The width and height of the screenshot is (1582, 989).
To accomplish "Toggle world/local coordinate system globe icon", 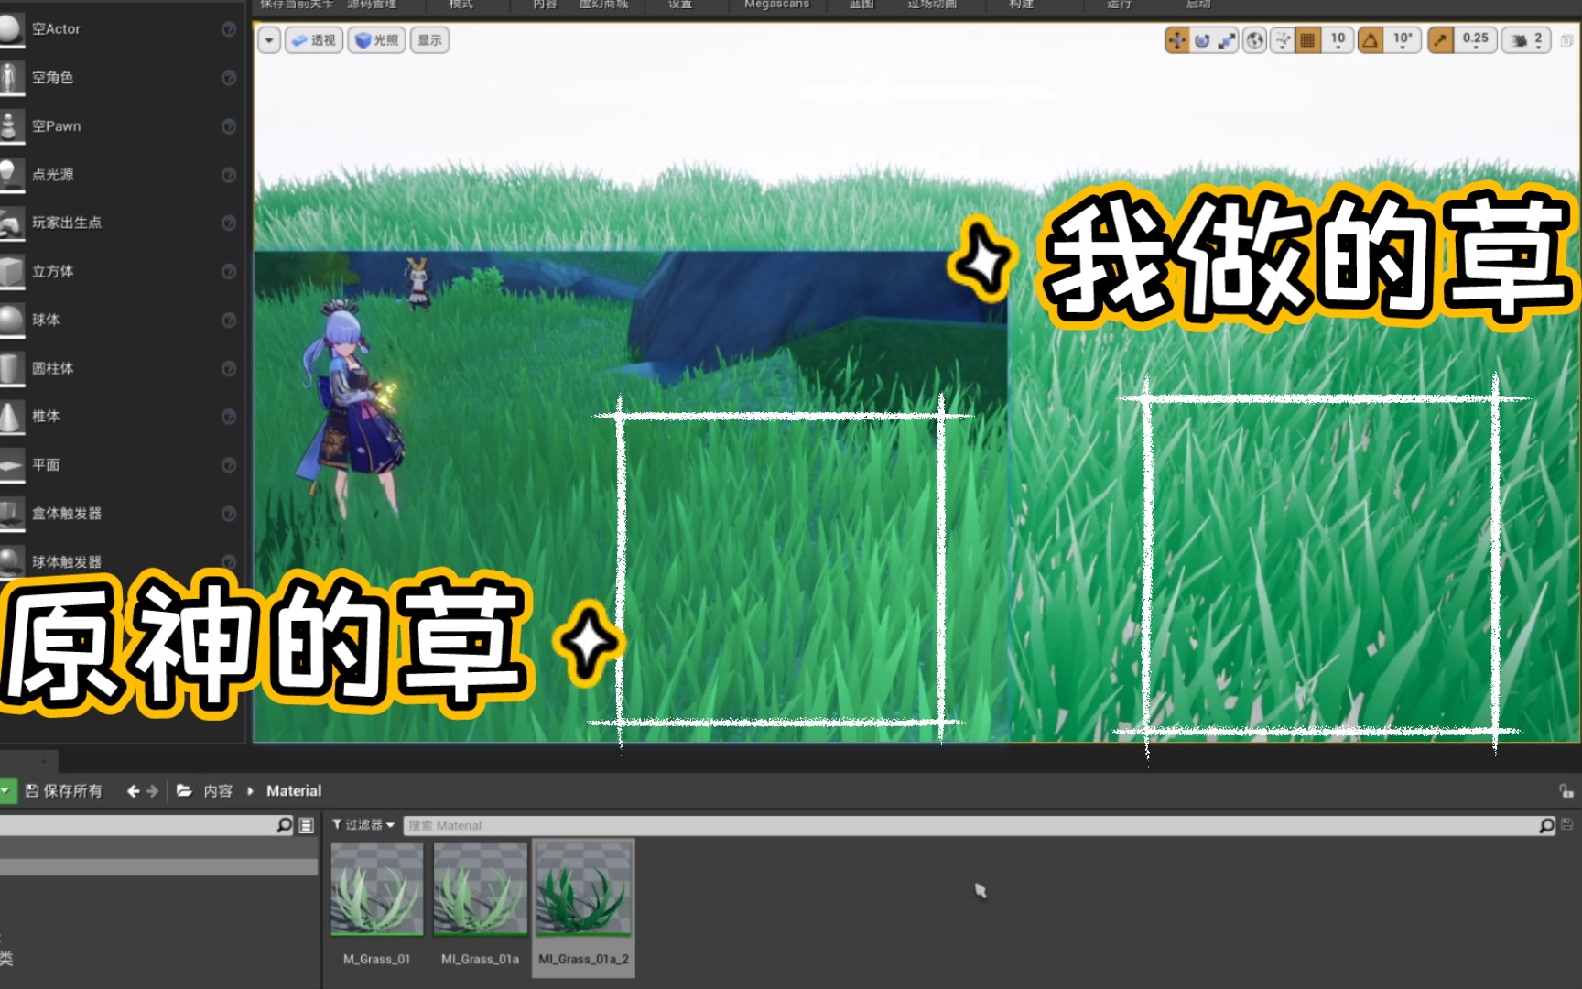I will coord(1256,40).
